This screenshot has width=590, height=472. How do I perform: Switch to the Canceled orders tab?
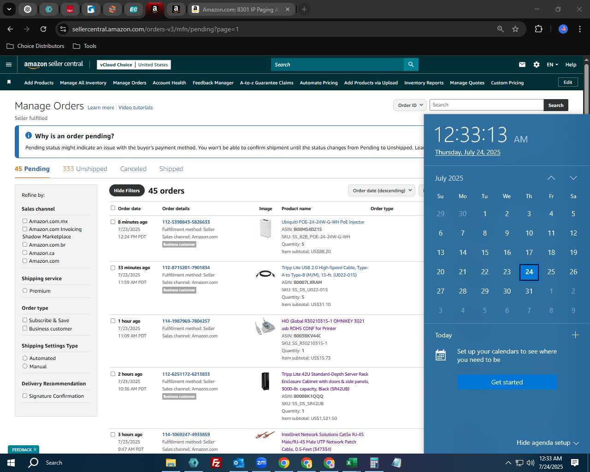point(133,169)
